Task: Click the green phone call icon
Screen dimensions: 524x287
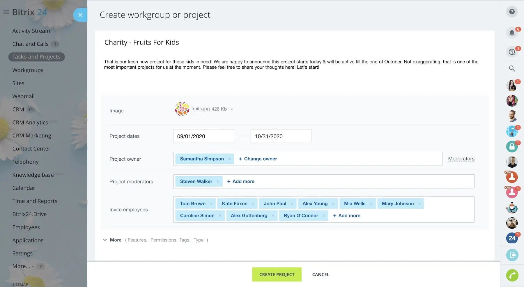Action: point(512,275)
